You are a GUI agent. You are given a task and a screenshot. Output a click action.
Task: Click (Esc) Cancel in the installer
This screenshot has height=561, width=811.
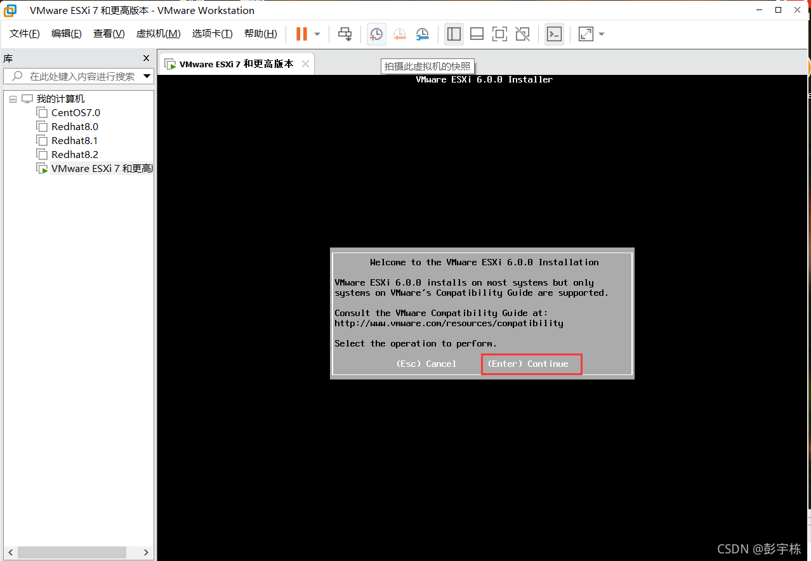click(x=426, y=364)
